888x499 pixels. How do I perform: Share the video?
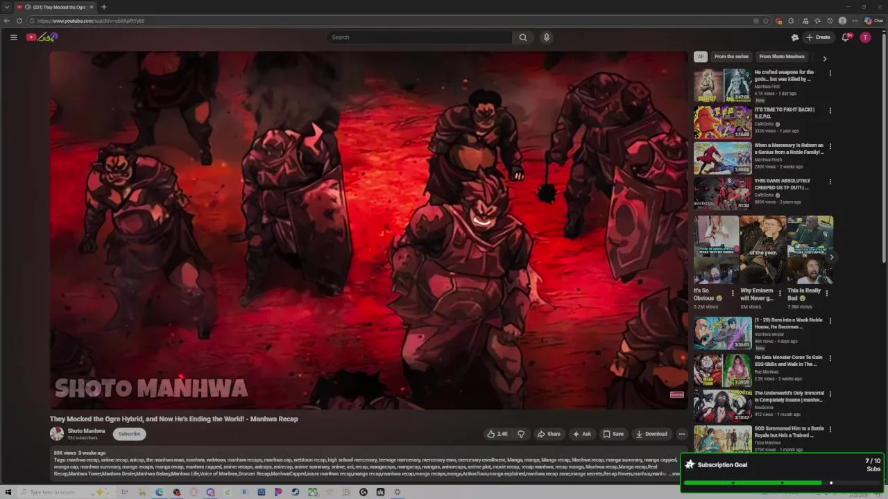[549, 434]
